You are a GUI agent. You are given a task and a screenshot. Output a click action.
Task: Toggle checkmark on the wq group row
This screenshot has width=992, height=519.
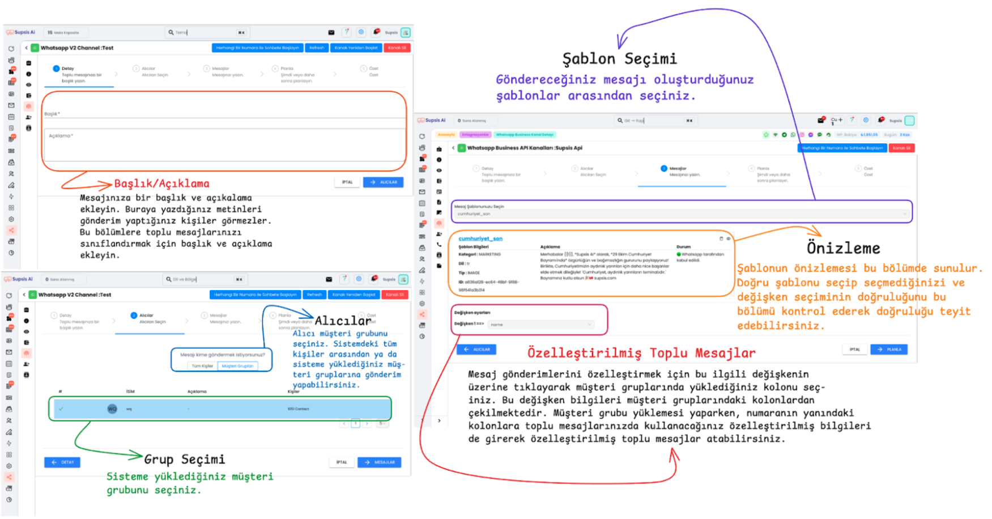pyautogui.click(x=61, y=409)
